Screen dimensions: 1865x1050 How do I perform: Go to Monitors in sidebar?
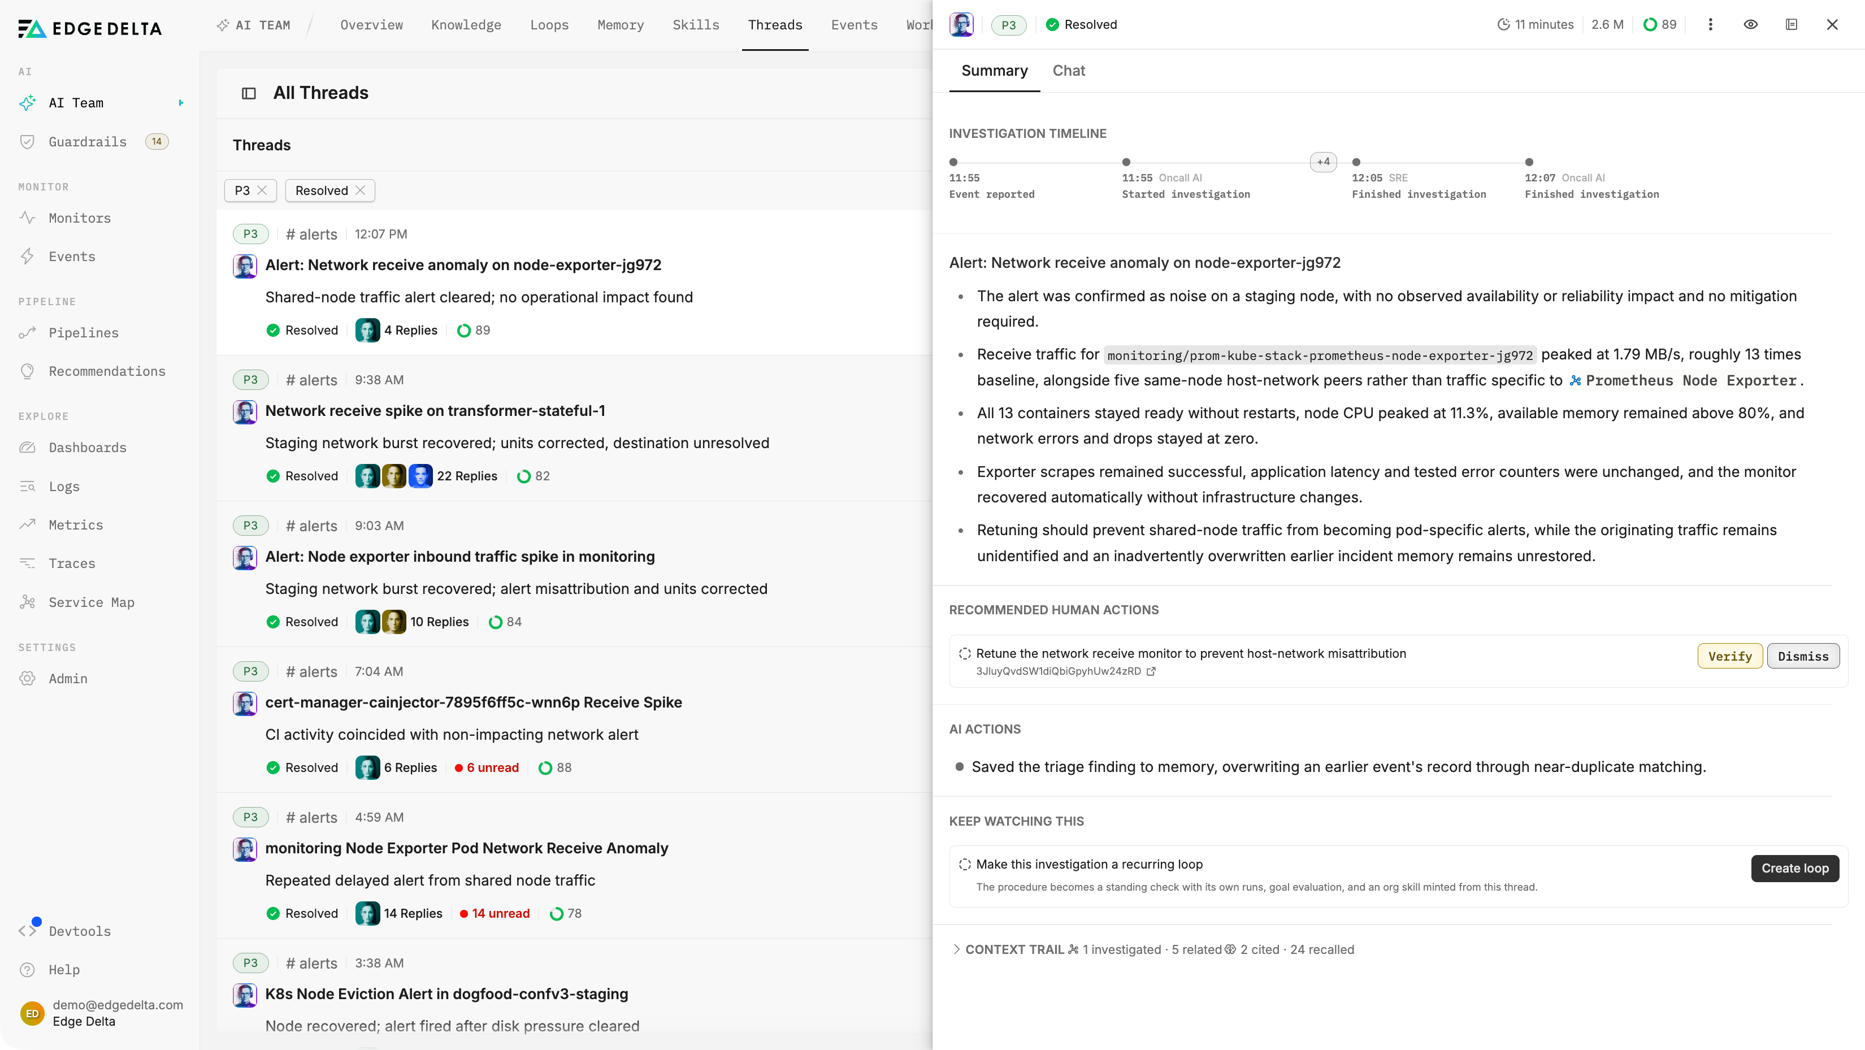click(80, 218)
